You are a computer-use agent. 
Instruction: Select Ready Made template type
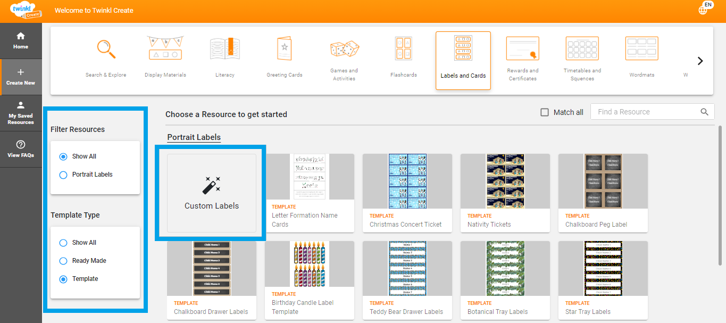63,261
